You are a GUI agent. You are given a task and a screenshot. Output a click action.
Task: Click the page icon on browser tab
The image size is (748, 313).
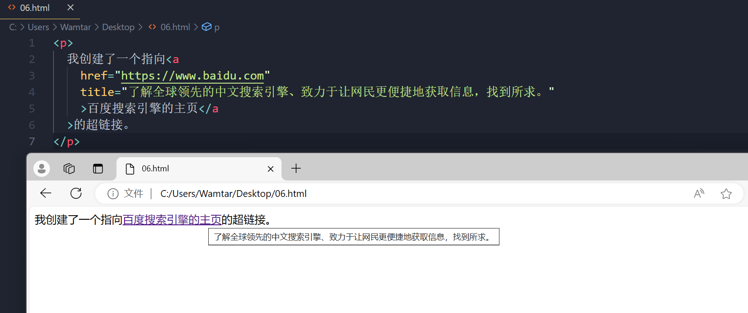[130, 169]
